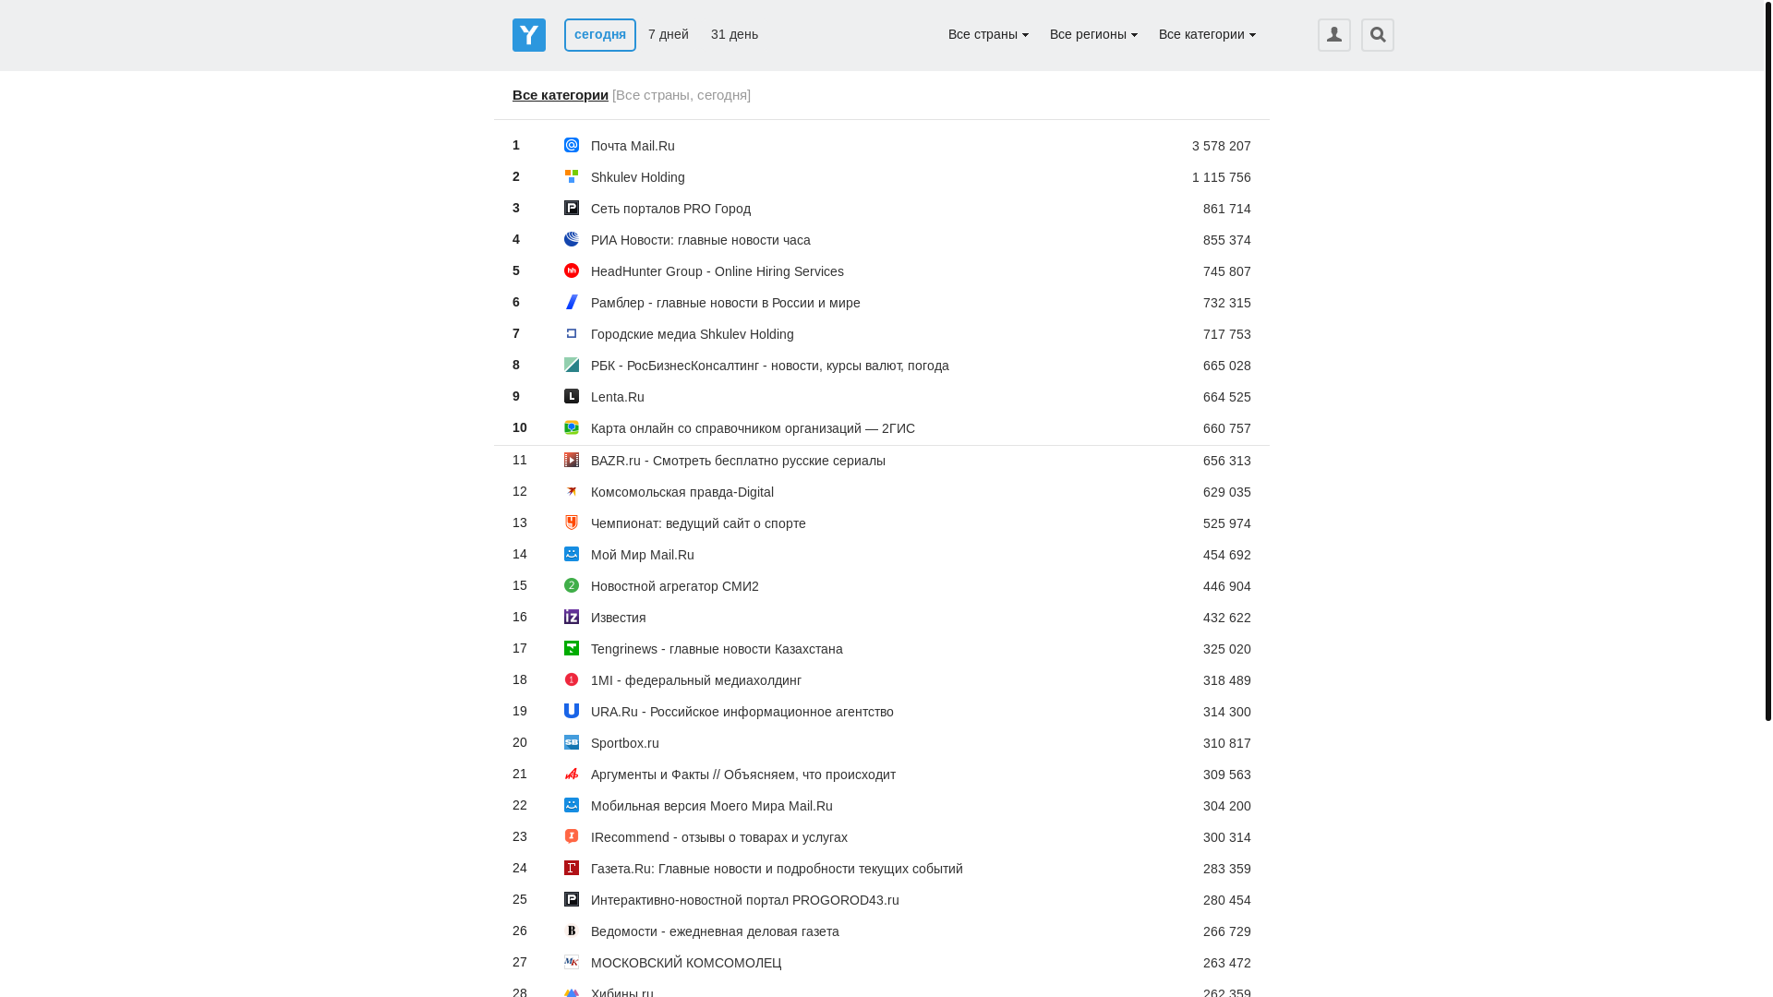1773x997 pixels.
Task: Click the Tengrinews favicon
Action: click(x=572, y=648)
